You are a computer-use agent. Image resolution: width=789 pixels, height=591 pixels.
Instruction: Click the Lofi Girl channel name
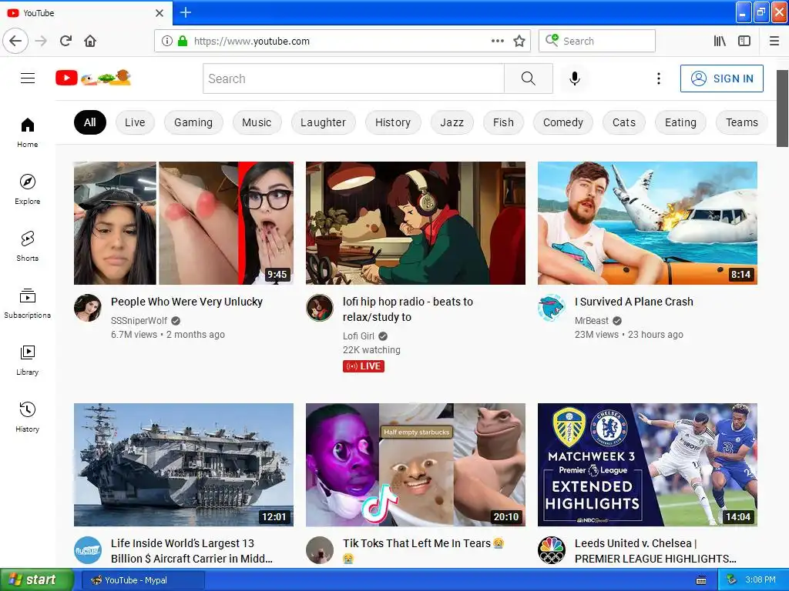click(359, 336)
